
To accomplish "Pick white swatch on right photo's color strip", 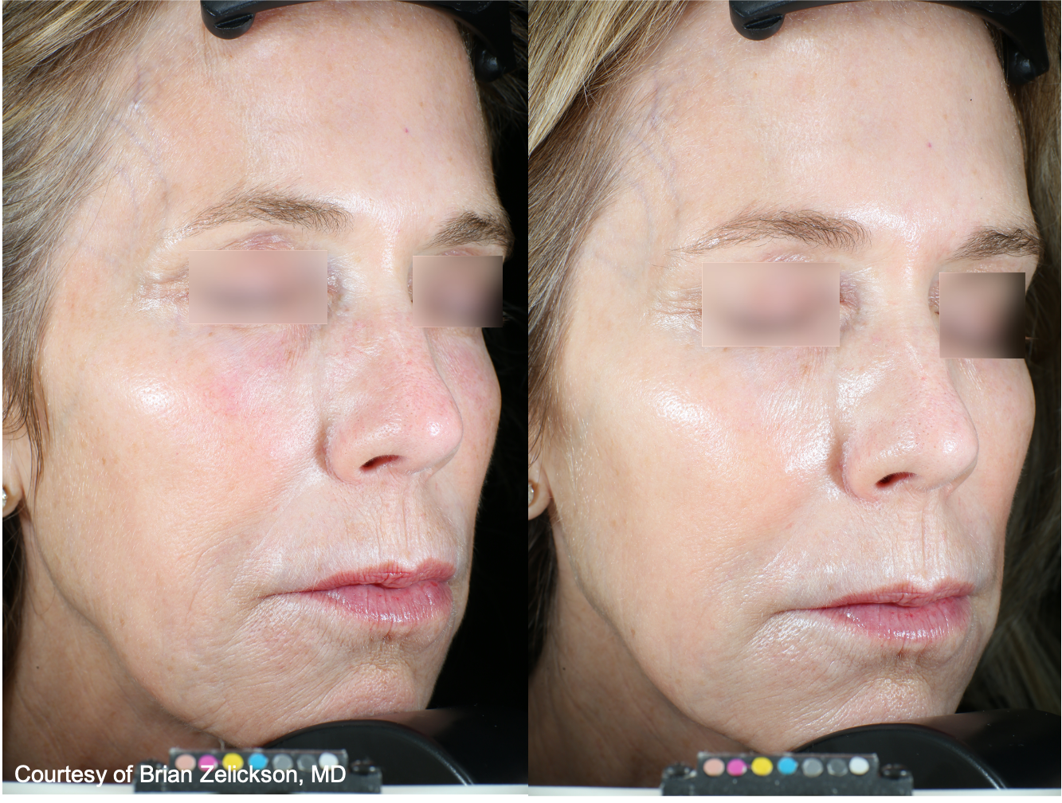I will 858,766.
